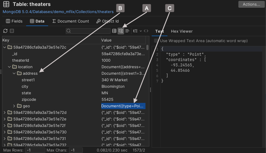266x153 pixels.
Task: Toggle the checkbox next to refresh
Action: (x=12, y=31)
